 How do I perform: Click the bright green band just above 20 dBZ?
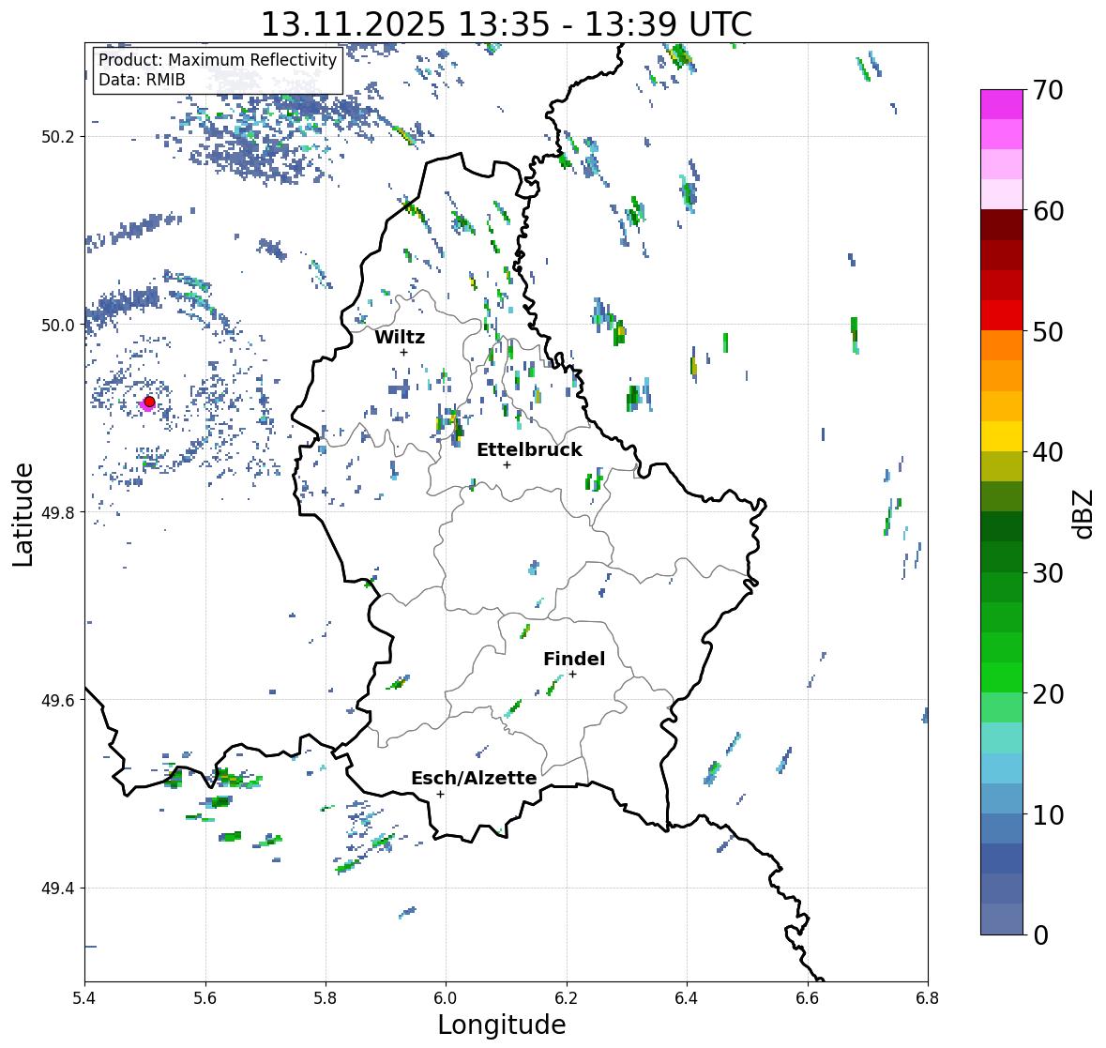click(x=1002, y=677)
